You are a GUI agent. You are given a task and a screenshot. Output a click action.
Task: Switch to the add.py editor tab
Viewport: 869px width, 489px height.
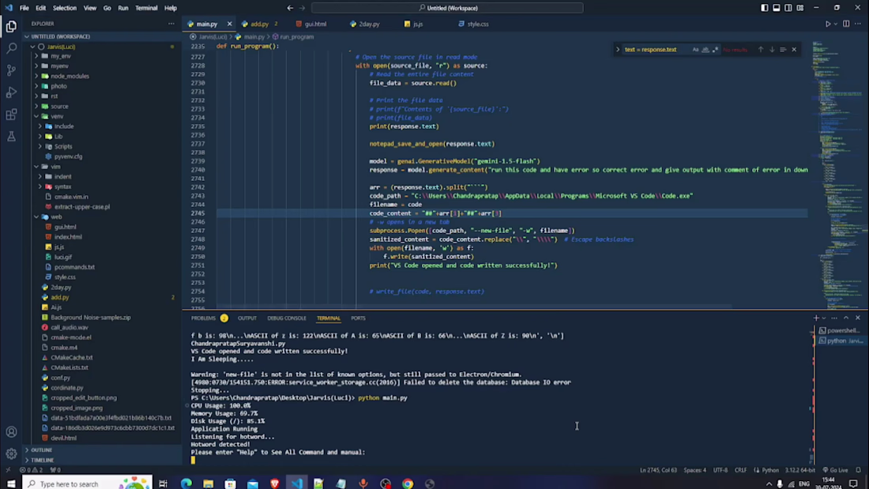coord(259,24)
